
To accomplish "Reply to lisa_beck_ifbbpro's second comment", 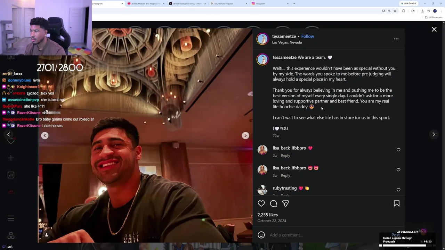I will point(285,175).
